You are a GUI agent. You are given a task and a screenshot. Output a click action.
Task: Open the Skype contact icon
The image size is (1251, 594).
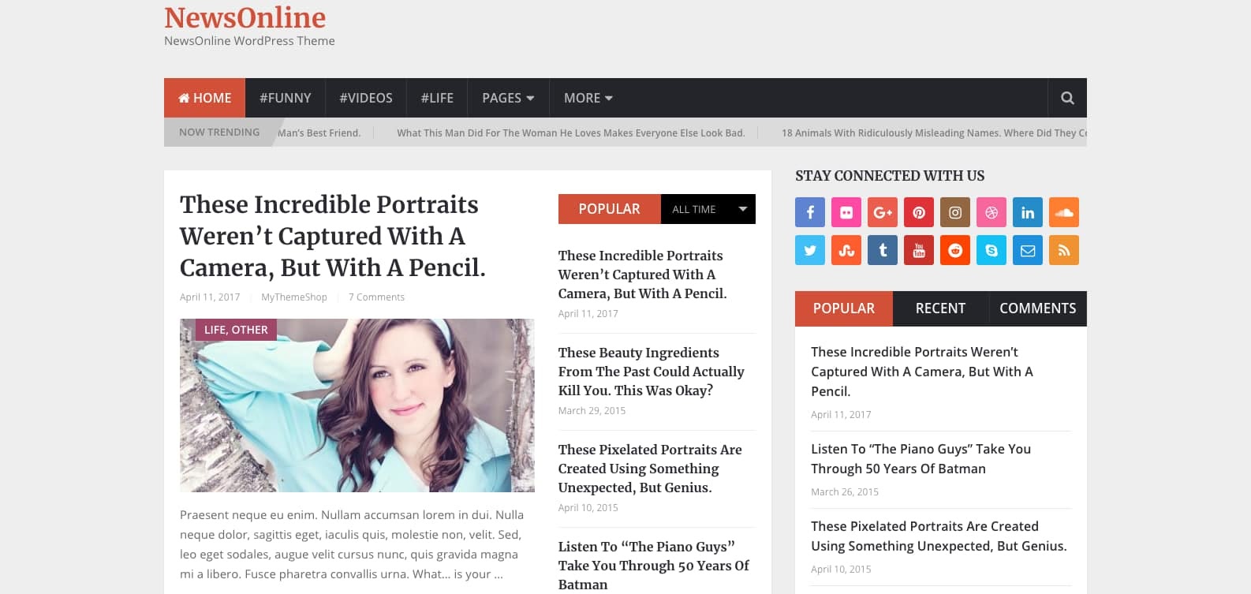991,250
